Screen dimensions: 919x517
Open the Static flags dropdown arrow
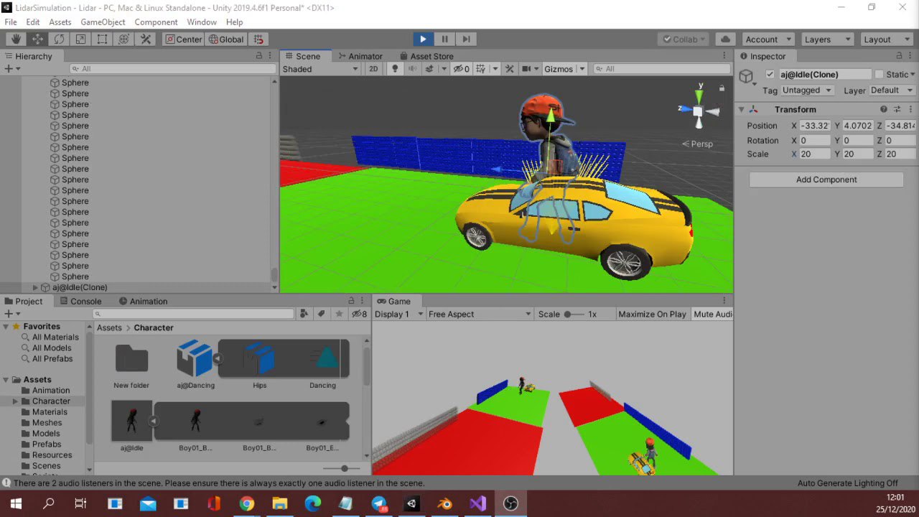tap(913, 75)
